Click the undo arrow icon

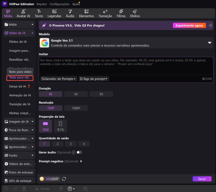tap(6, 189)
